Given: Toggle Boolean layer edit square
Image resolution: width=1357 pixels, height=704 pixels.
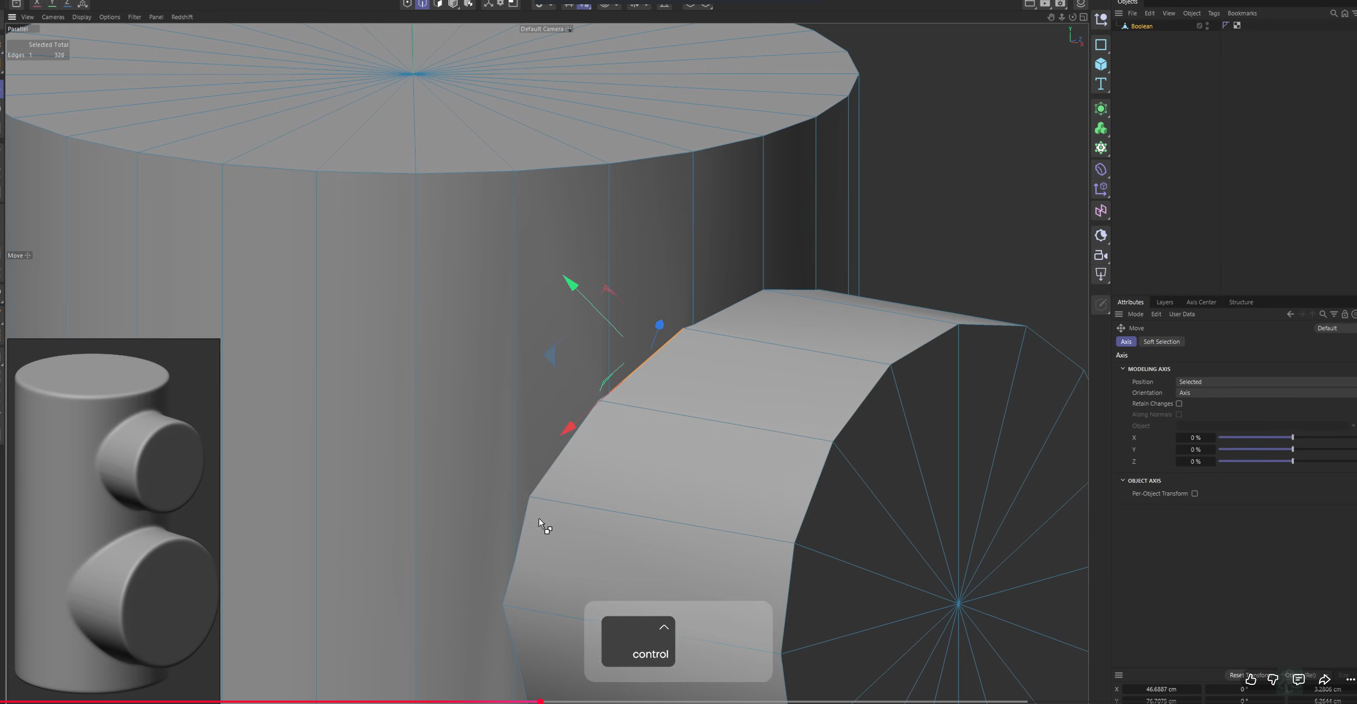Looking at the screenshot, I should [x=1199, y=26].
